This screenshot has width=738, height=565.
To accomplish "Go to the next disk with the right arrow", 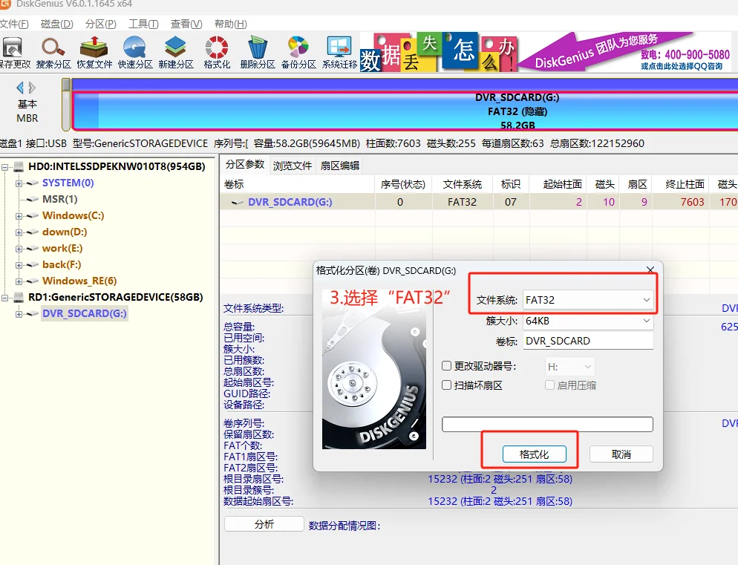I will [x=32, y=88].
